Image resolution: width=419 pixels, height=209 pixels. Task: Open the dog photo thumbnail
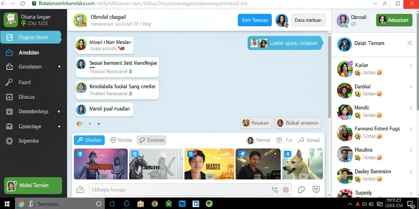[302, 164]
